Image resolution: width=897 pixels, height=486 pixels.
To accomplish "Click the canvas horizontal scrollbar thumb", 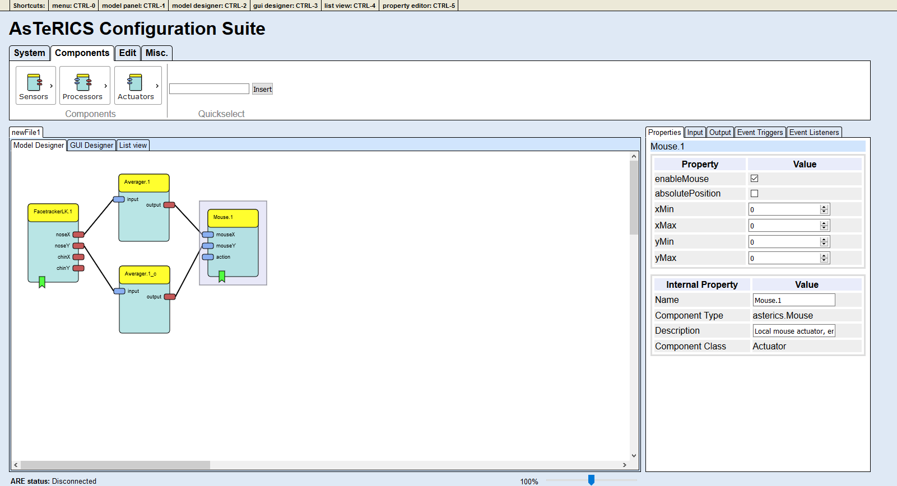I will 115,465.
